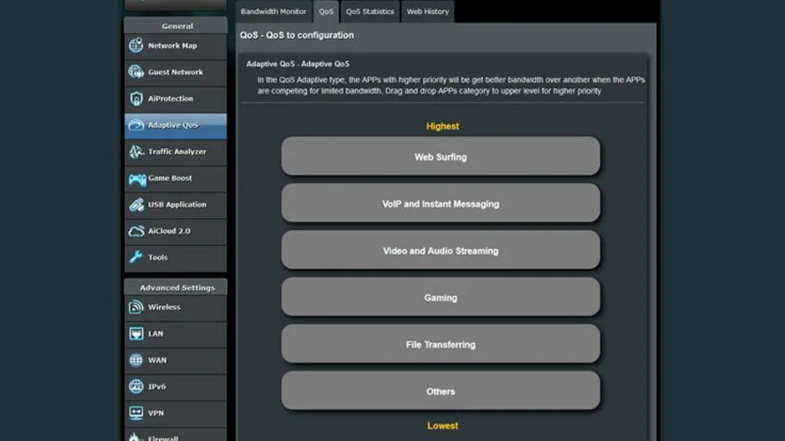Select the Web Surfing priority block

click(x=441, y=157)
